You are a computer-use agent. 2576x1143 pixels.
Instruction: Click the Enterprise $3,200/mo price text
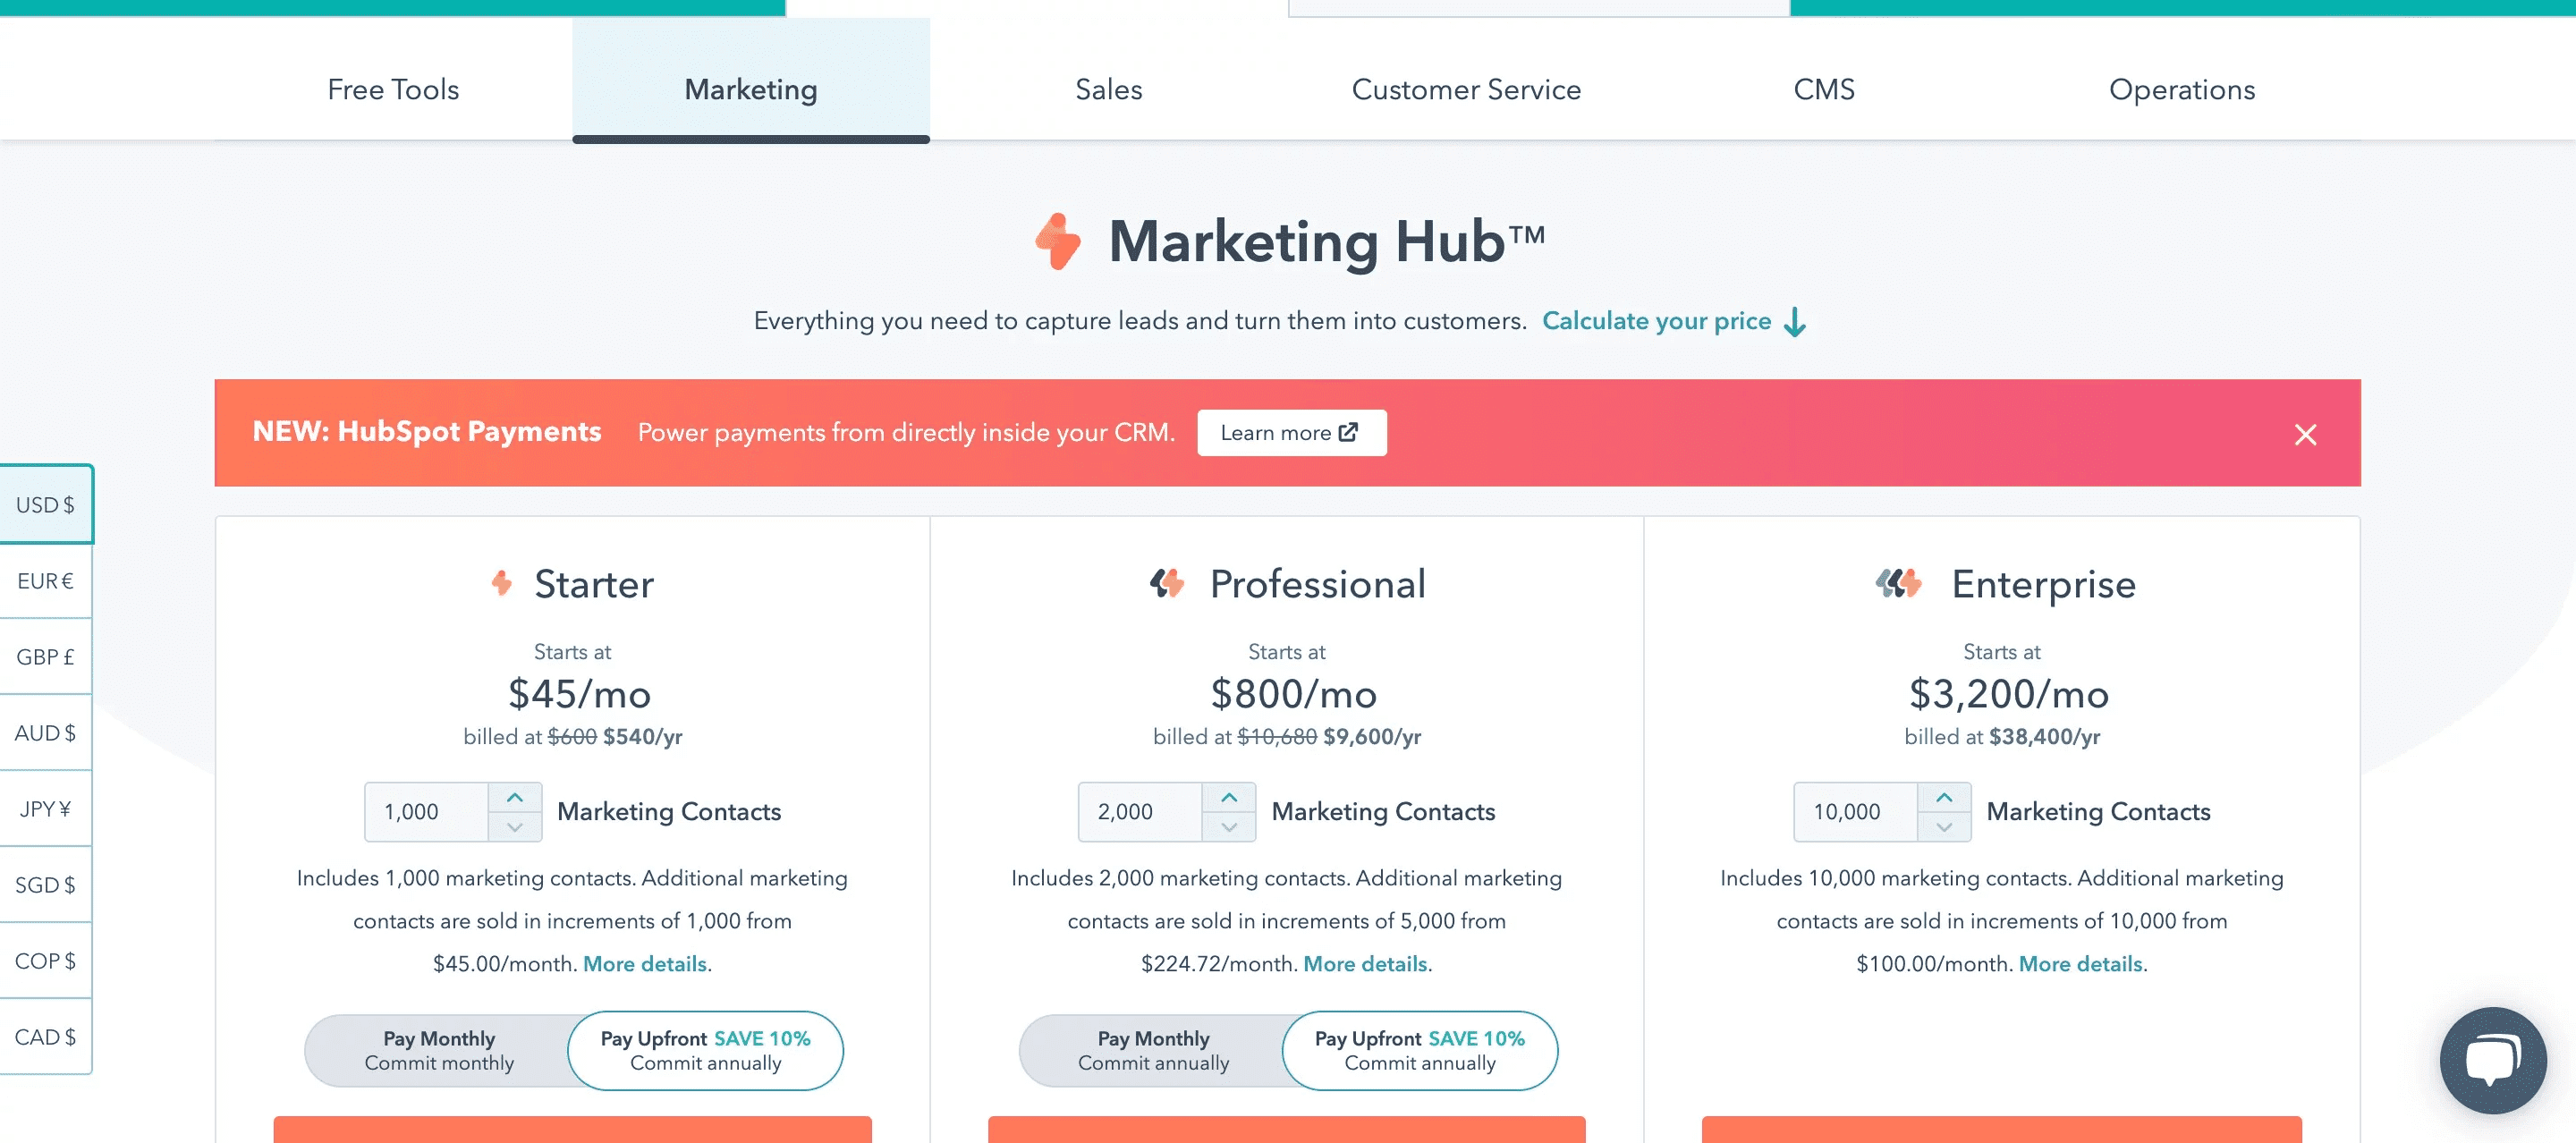[2008, 694]
